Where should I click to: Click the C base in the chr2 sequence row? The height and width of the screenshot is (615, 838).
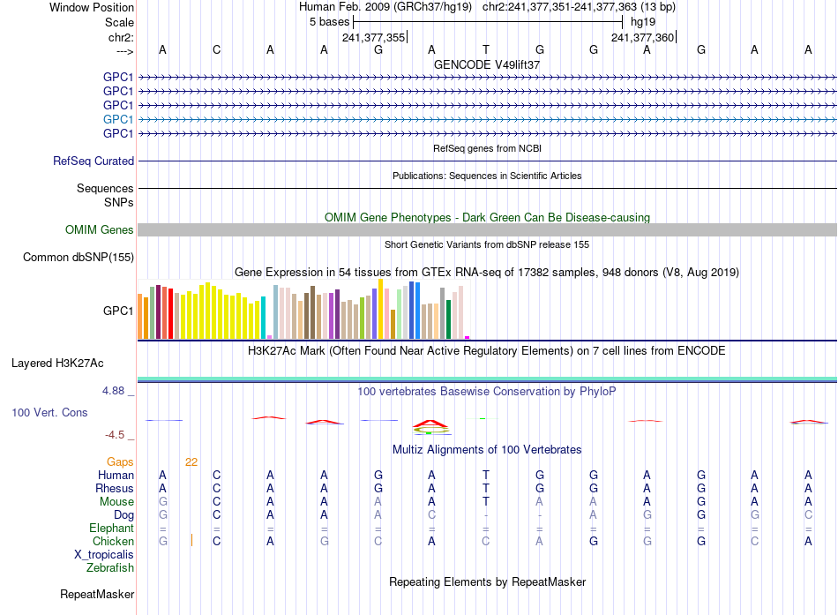click(216, 49)
